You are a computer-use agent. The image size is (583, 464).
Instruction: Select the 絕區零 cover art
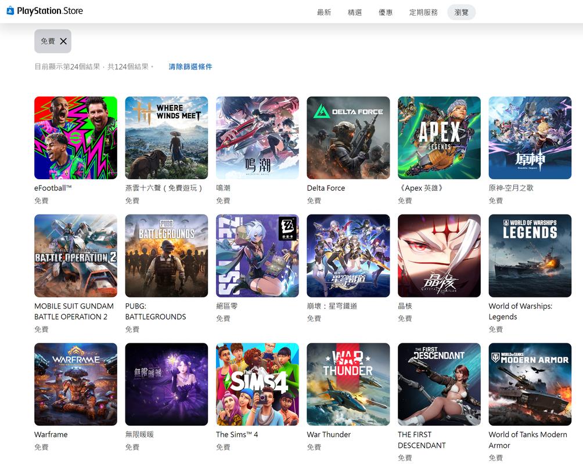257,256
